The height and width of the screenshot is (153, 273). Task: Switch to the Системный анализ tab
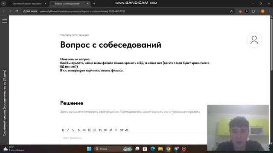tap(27, 4)
